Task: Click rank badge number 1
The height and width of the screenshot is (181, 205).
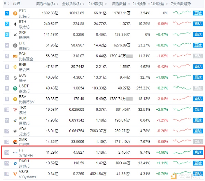Action: click(7, 13)
